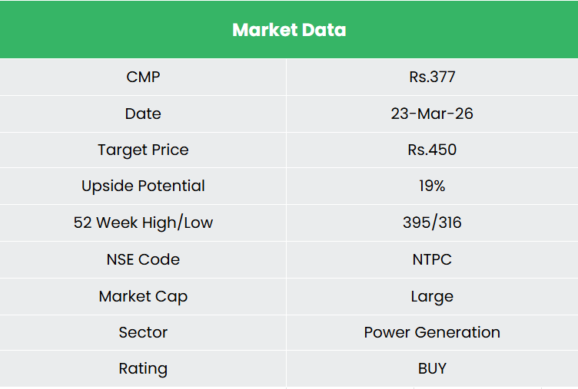Click the Power Generation sector value
The height and width of the screenshot is (389, 578).
coord(432,332)
